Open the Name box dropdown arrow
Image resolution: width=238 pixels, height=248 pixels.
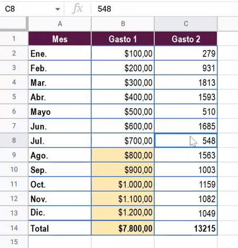pyautogui.click(x=57, y=9)
